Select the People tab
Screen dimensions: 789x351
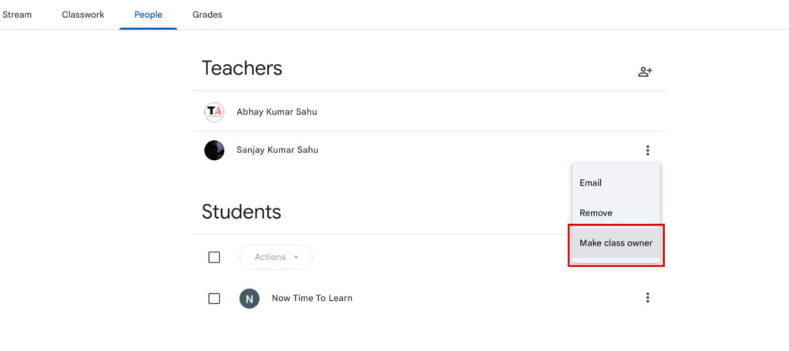[x=148, y=15]
